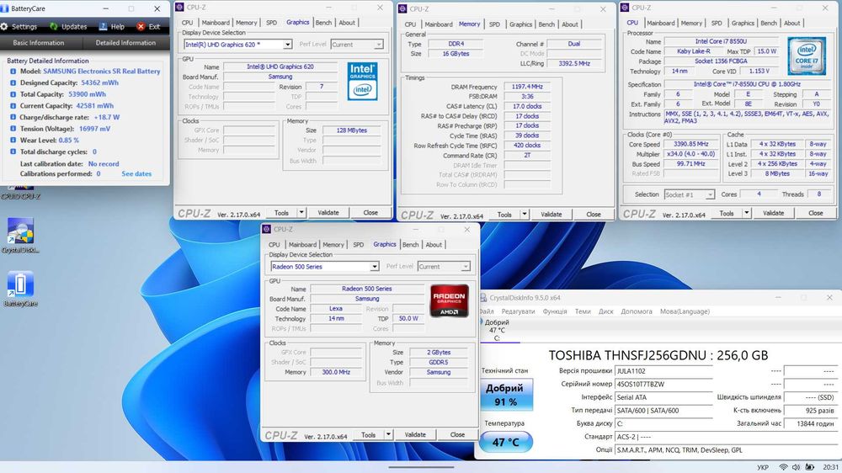
Task: Click Validate in Memory CPU-Z window
Action: pyautogui.click(x=551, y=215)
